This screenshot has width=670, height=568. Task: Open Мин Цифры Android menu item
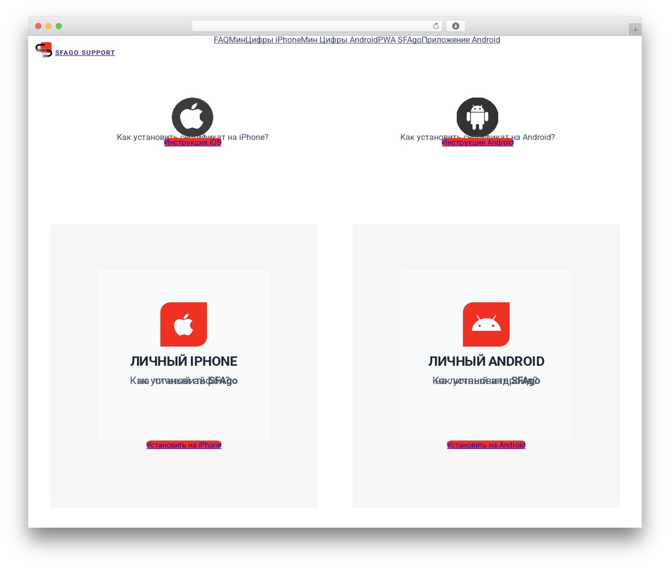tap(340, 40)
